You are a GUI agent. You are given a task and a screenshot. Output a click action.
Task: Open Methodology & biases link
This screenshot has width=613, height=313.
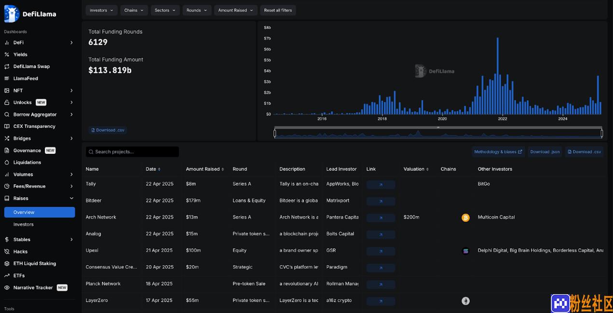[498, 152]
